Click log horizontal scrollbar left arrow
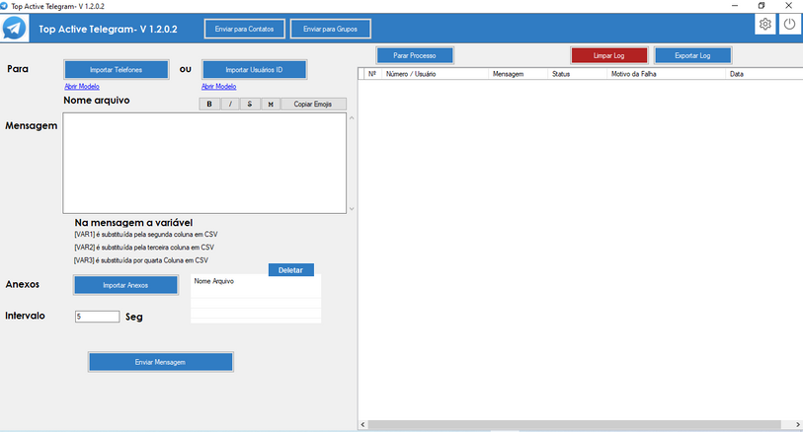This screenshot has width=803, height=432. coord(362,424)
